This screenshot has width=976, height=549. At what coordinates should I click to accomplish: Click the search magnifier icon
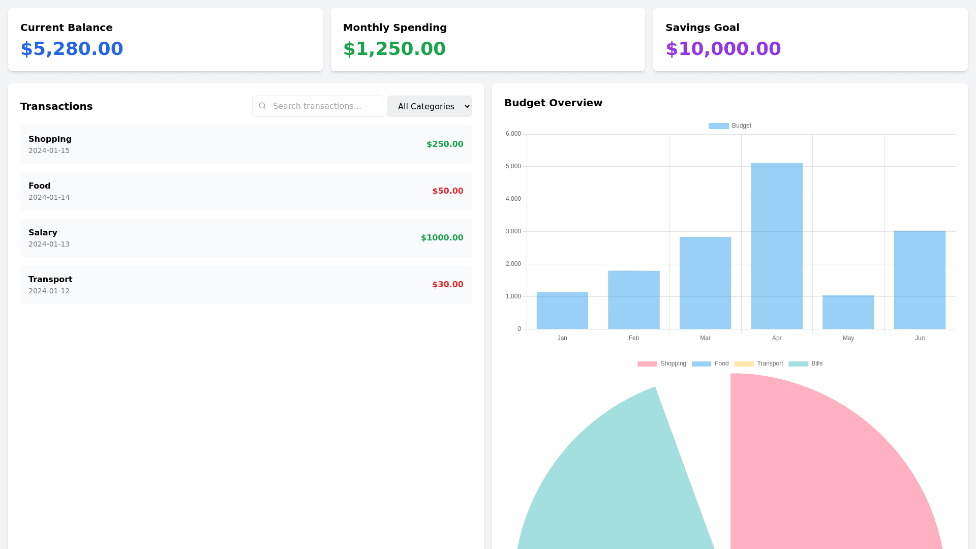click(x=262, y=106)
